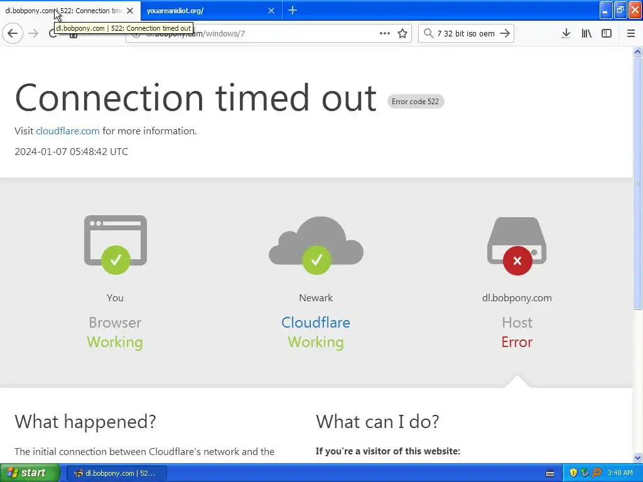Click the red 'Error' host status text

click(517, 342)
